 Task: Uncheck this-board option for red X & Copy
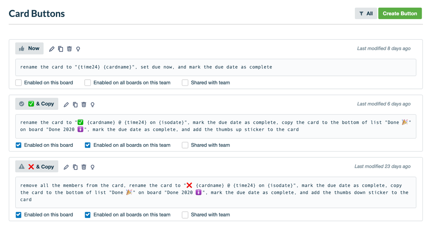click(x=19, y=215)
